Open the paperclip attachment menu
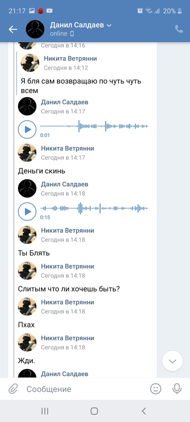 pos(13,389)
